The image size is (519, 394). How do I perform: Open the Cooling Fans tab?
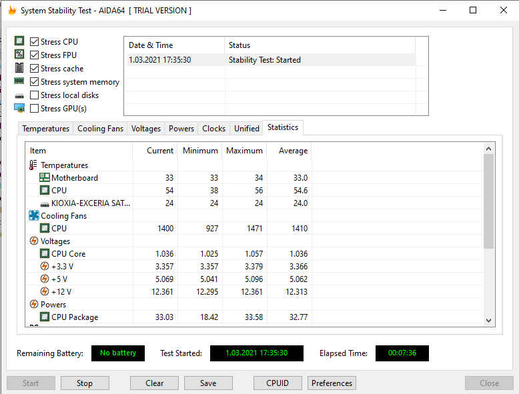[x=100, y=129]
